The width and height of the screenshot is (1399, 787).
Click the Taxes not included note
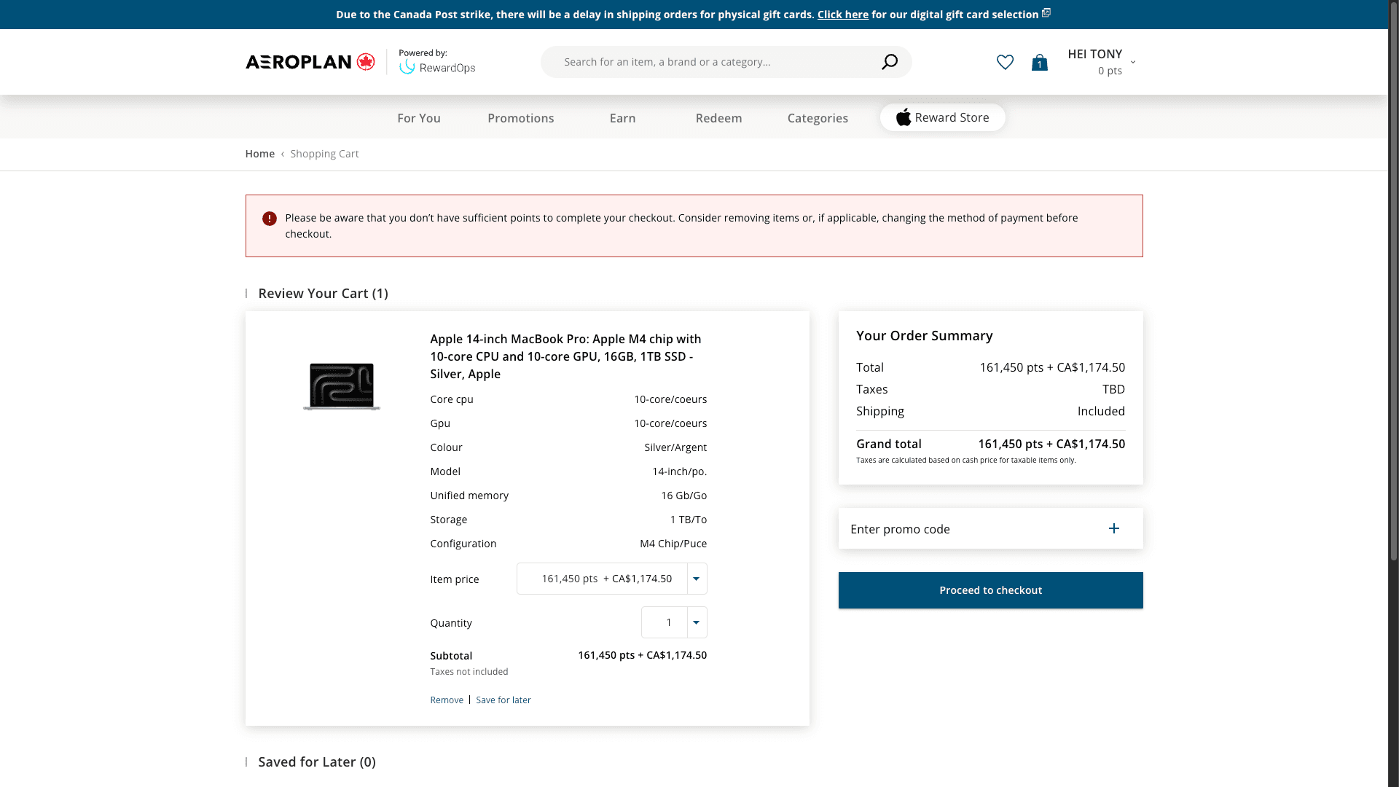coord(469,672)
